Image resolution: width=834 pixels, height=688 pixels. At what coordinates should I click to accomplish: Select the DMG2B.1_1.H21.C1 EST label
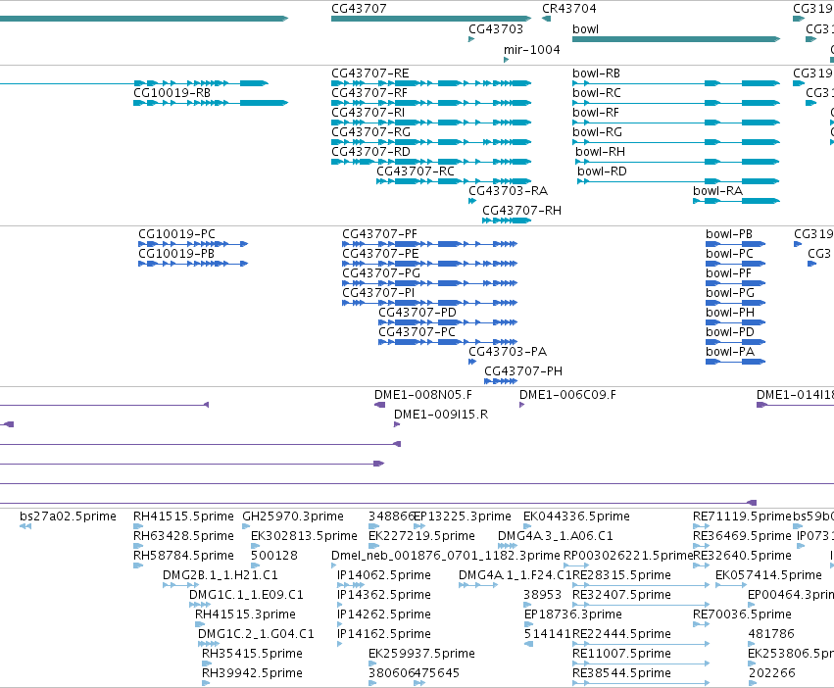[x=221, y=575]
